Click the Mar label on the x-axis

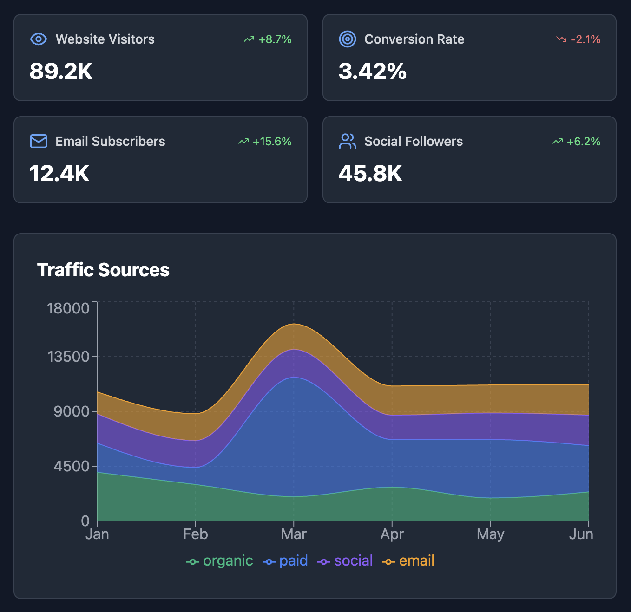[x=294, y=534]
